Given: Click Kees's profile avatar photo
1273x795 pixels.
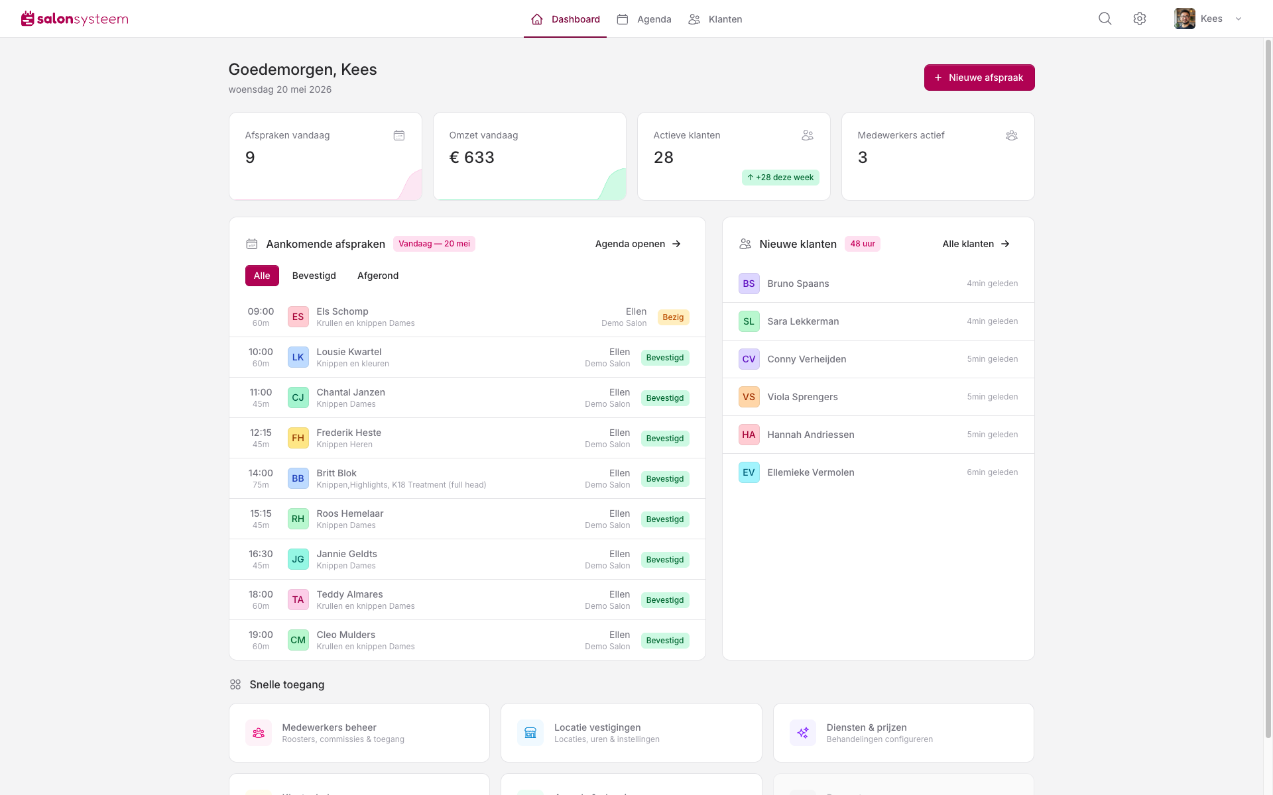Looking at the screenshot, I should [x=1184, y=19].
